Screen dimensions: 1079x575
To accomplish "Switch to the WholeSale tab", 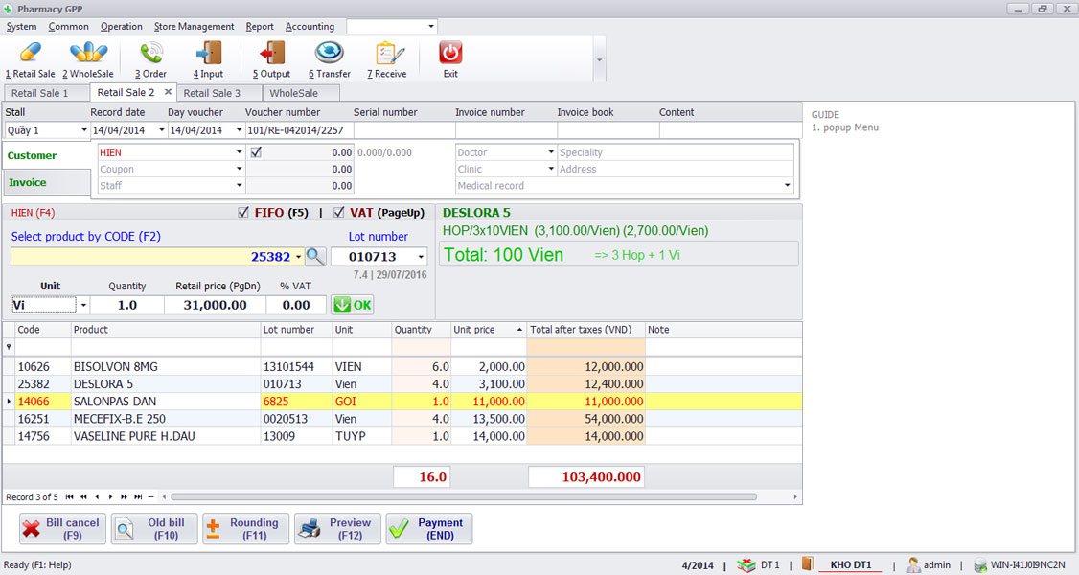I will [x=300, y=93].
